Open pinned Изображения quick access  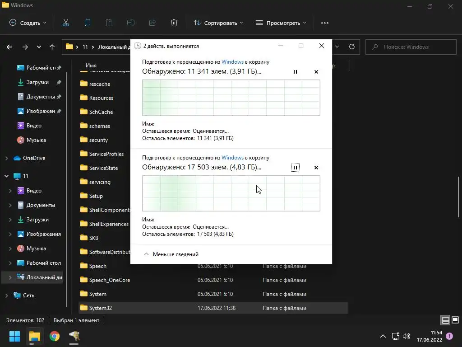pyautogui.click(x=39, y=111)
